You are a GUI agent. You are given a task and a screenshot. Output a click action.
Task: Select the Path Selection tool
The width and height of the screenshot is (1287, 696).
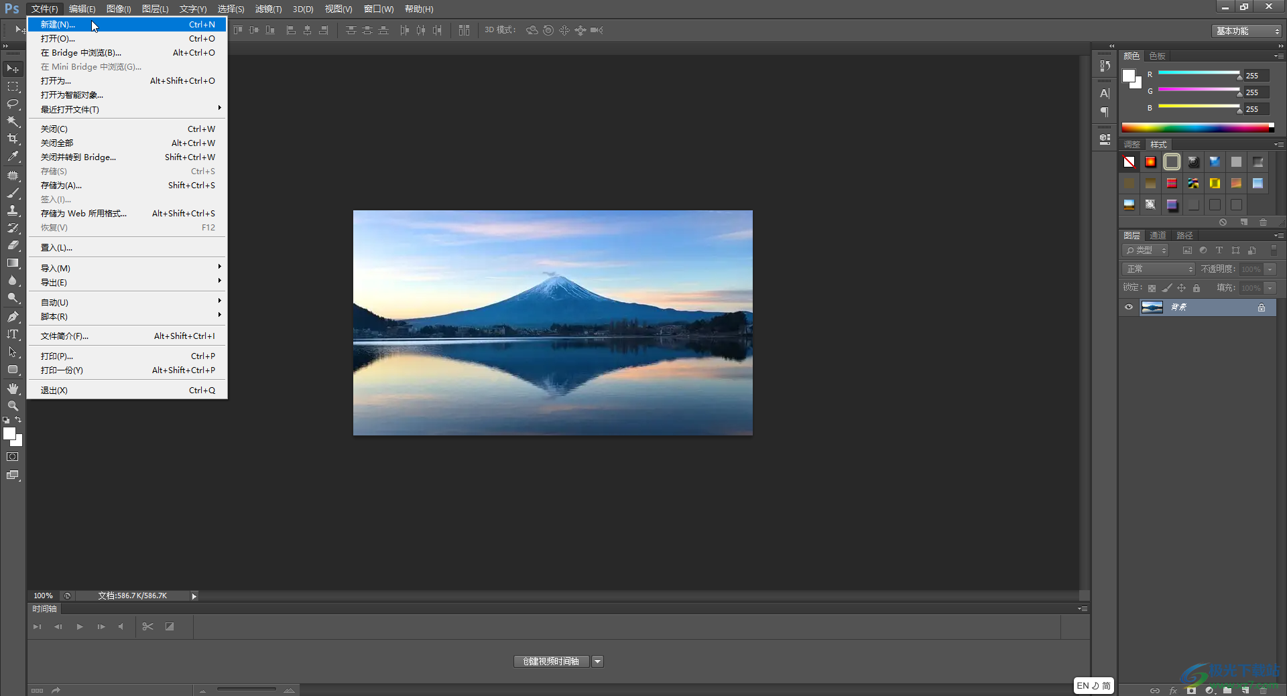(13, 351)
